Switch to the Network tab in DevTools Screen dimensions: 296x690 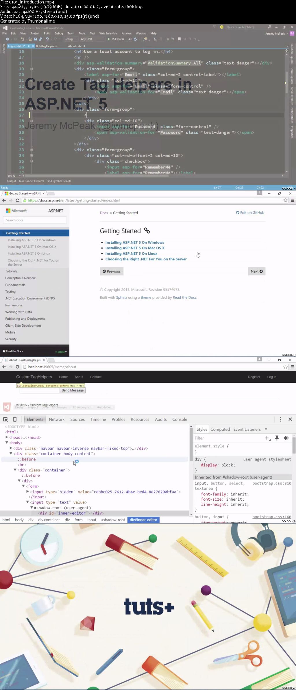coord(57,419)
